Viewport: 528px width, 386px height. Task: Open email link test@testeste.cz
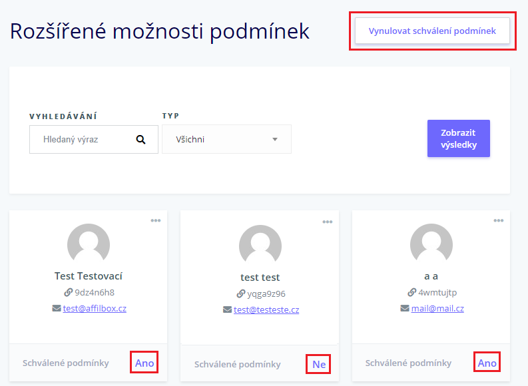click(266, 309)
